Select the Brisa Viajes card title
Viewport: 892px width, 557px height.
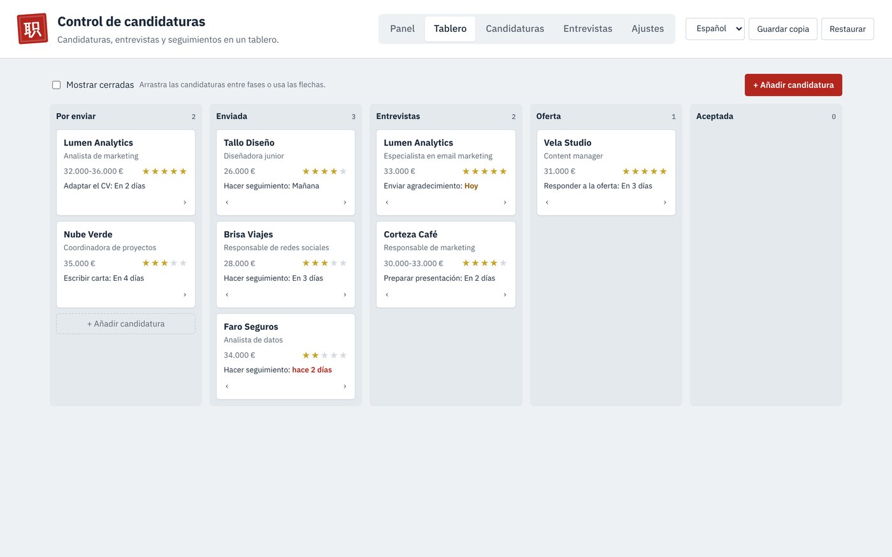click(x=248, y=234)
